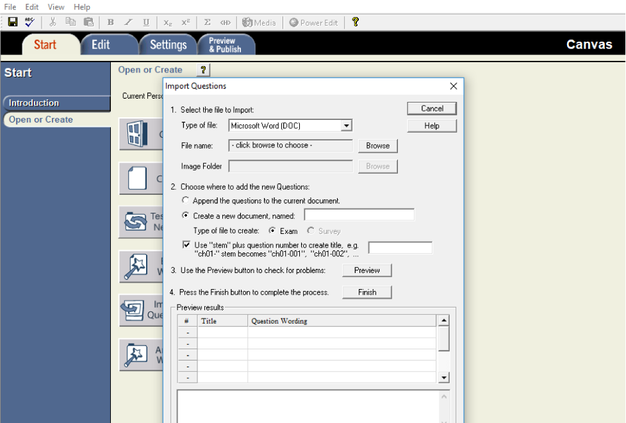Click the help icon beside Open or Create
Screen dimensions: 626x423
pos(203,70)
